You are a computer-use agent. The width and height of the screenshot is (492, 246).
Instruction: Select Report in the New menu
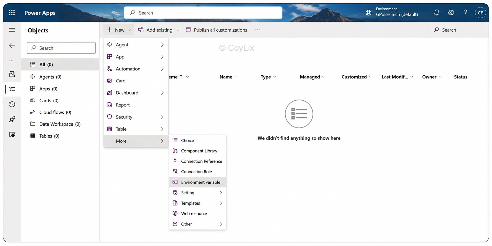(x=136, y=105)
